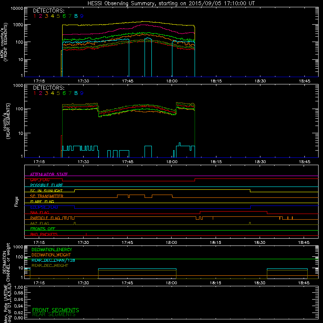Screen dimensions: 323x323
Task: Select detector 4 in rear segments legend
Action: pyautogui.click(x=52, y=93)
